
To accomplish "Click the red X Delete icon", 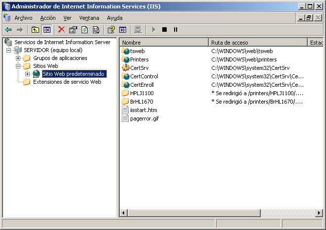I will click(61, 30).
